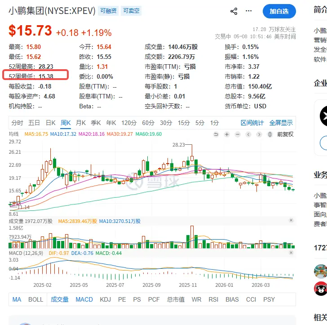Select the 60分 interval tab
The image size is (327, 325).
pyautogui.click(x=148, y=123)
